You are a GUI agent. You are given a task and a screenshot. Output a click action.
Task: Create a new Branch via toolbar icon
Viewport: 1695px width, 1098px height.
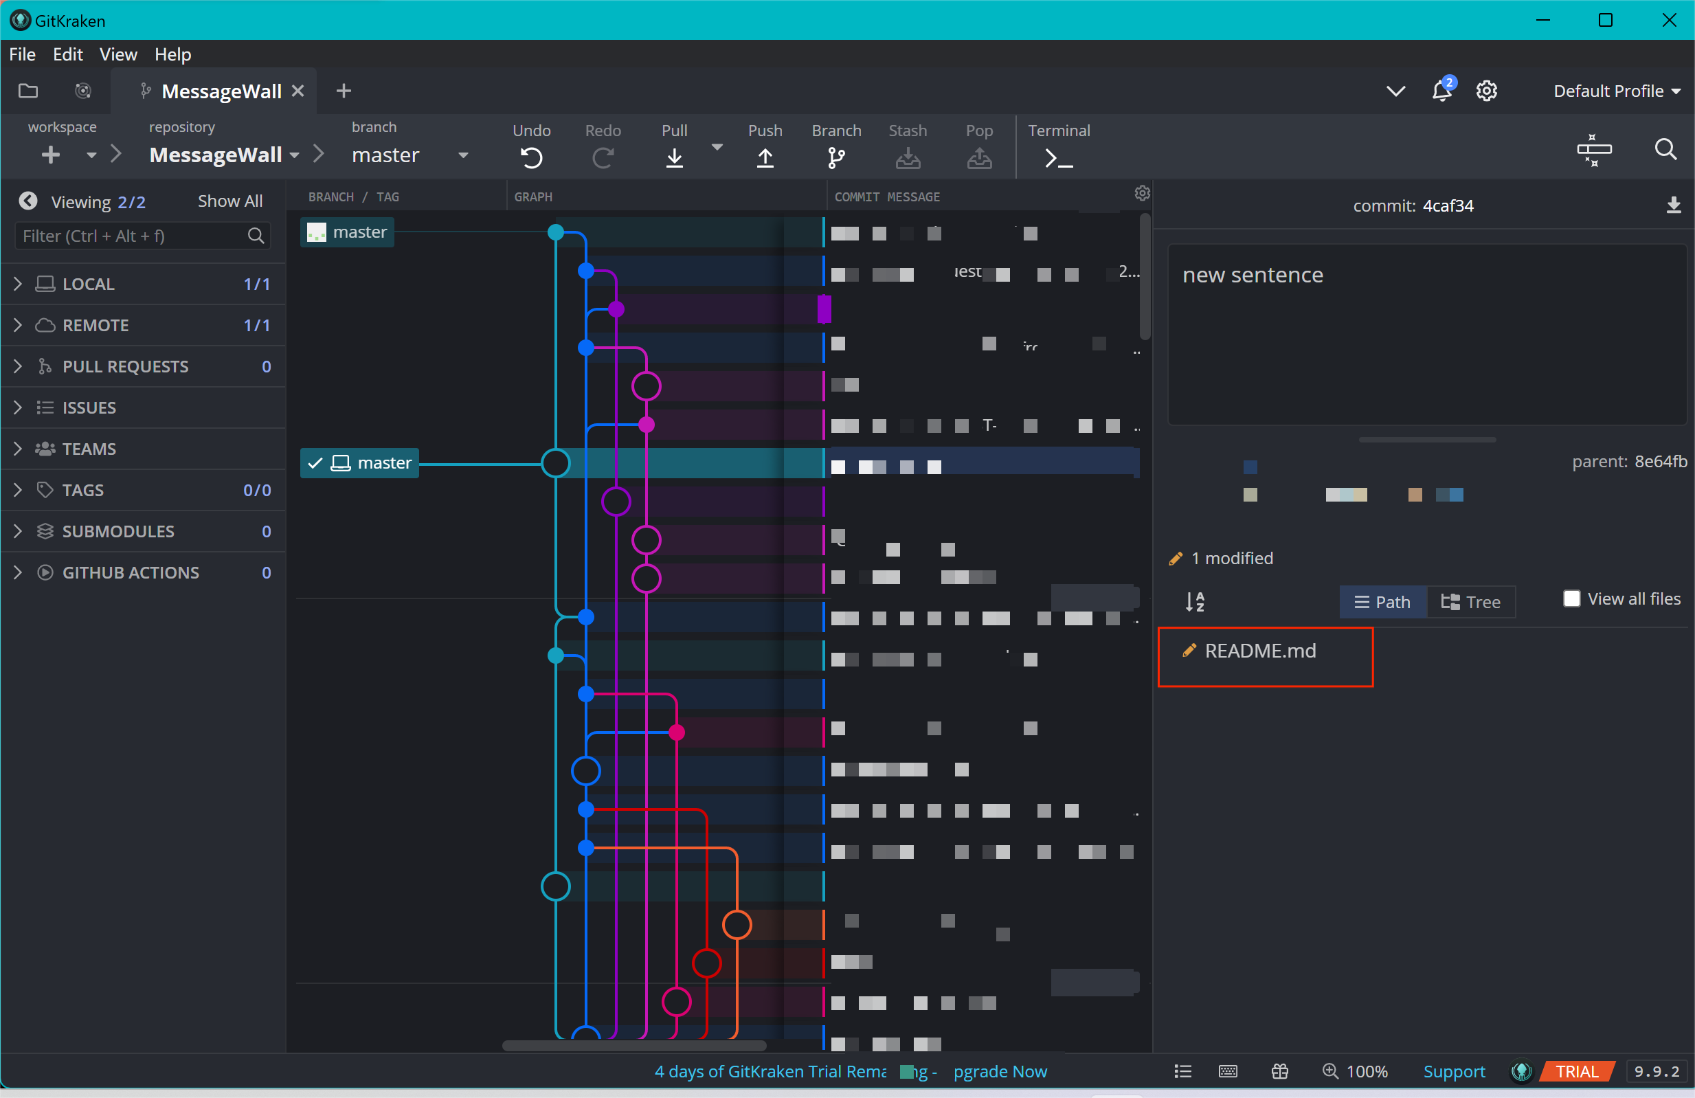836,157
